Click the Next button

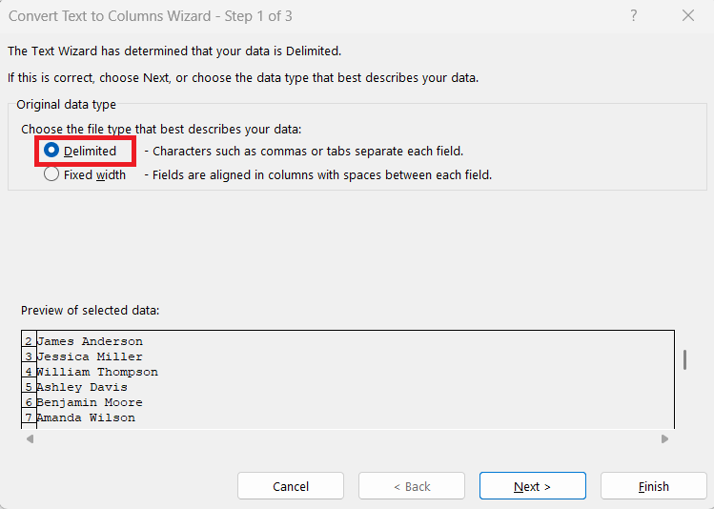click(x=532, y=486)
